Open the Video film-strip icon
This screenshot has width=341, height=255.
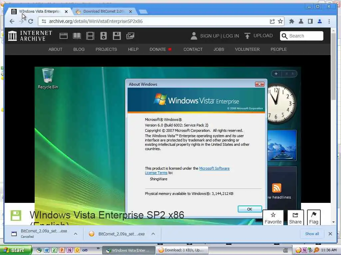[x=90, y=36]
